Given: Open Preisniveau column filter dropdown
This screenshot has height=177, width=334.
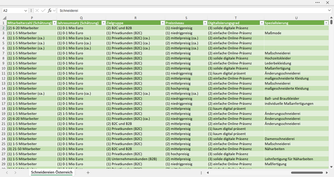Looking at the screenshot, I should 205,23.
